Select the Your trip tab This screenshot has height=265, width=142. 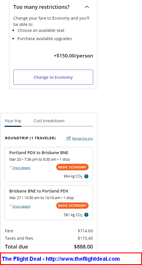pos(13,121)
